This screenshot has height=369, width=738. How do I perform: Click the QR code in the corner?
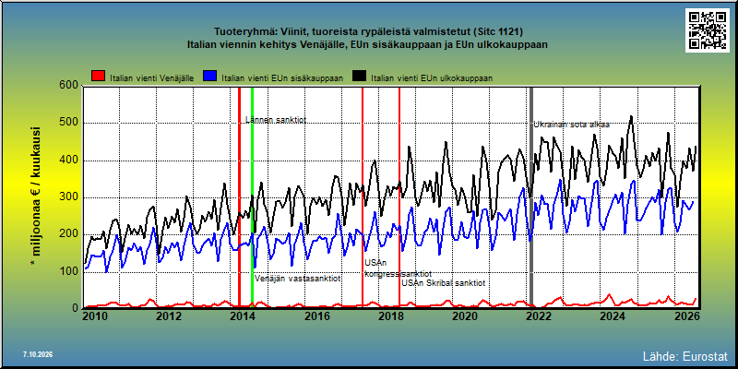707,30
